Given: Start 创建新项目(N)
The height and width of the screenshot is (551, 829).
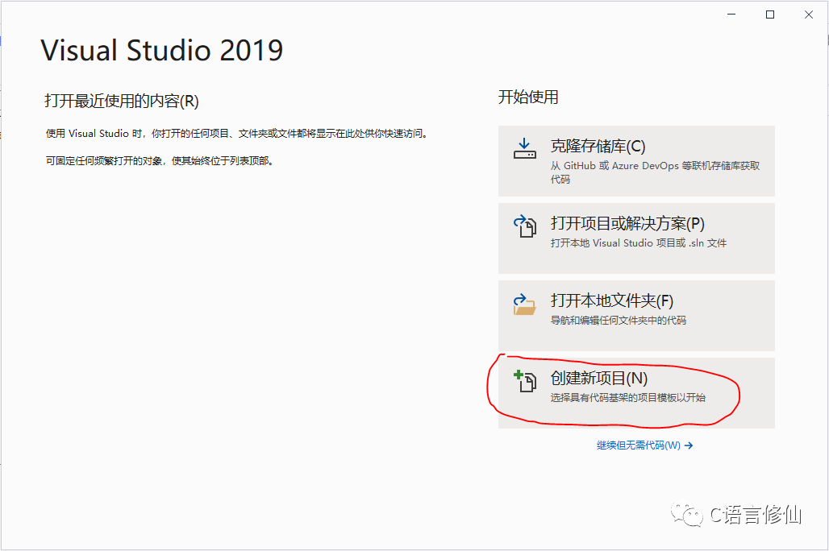Looking at the screenshot, I should click(636, 392).
